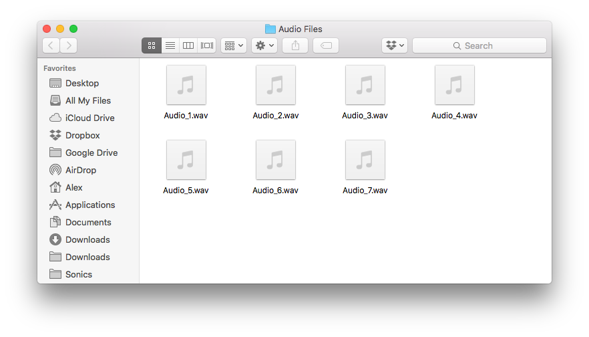589x337 pixels.
Task: Switch to Cover Flow view
Action: [x=206, y=45]
